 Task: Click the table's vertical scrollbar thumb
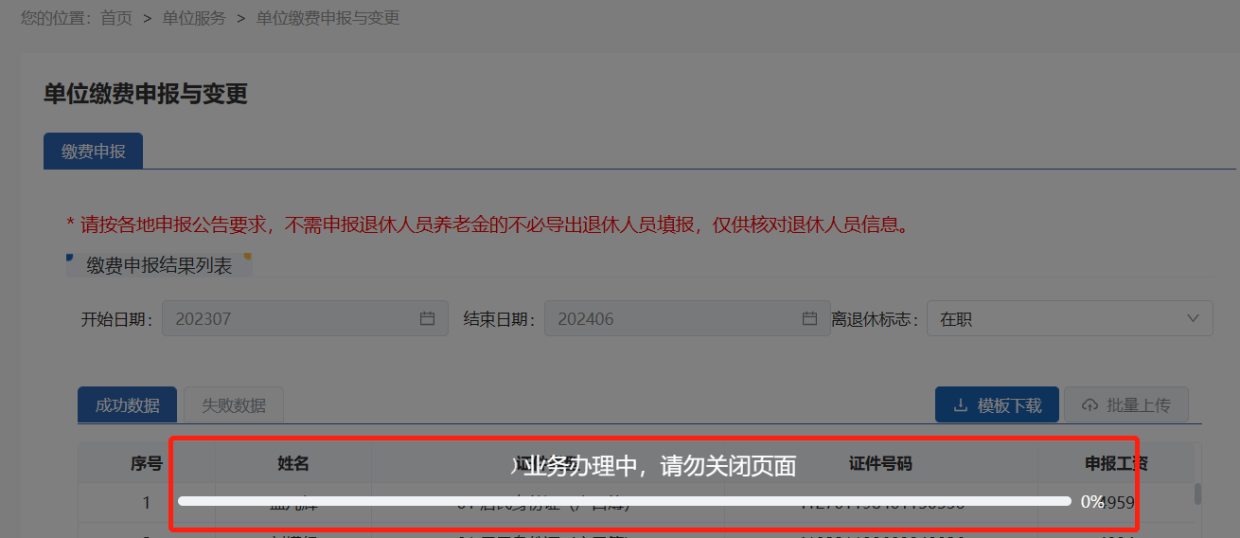coord(1197,493)
